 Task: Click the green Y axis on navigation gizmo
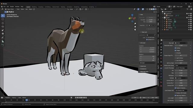point(129,18)
